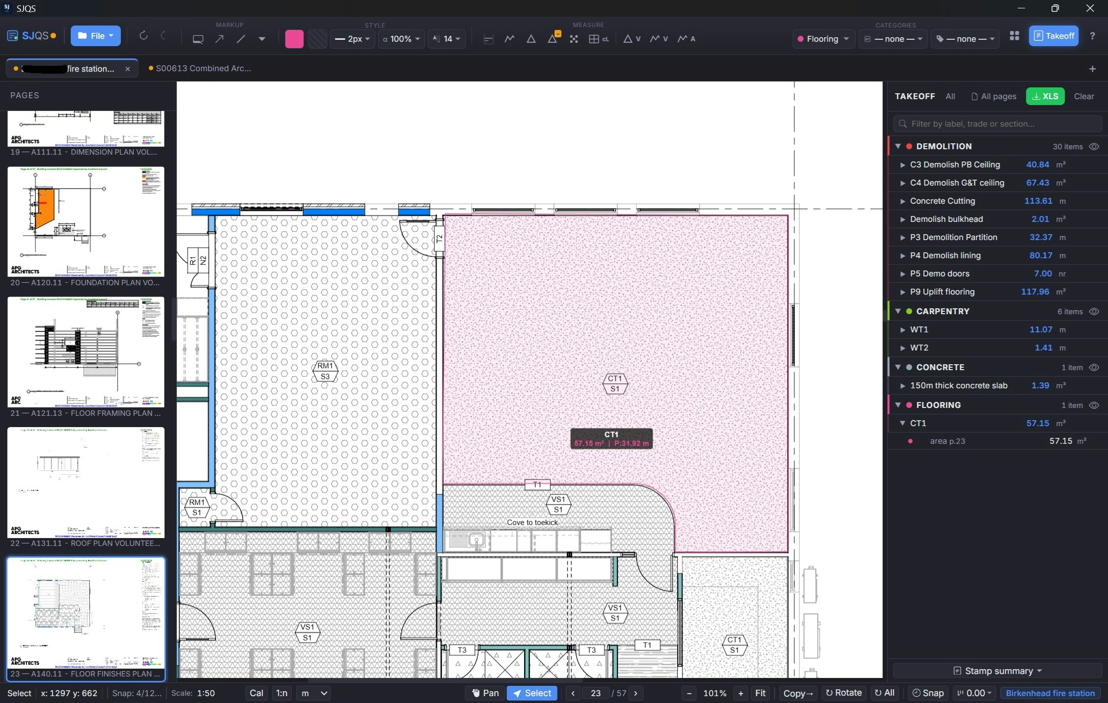
Task: Open the four-square grid view icon
Action: pyautogui.click(x=1014, y=36)
